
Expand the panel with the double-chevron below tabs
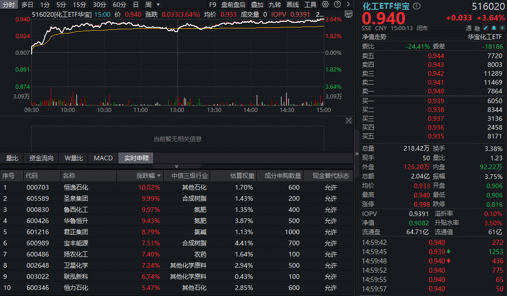coord(177,166)
